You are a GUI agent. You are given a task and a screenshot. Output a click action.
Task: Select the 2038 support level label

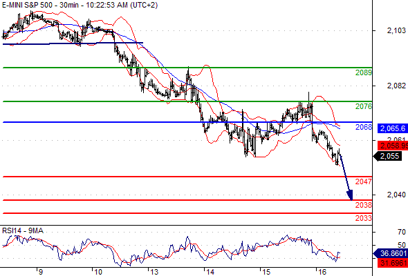[x=364, y=205]
